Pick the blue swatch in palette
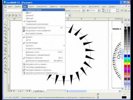The width and height of the screenshot is (133, 100). [126, 56]
